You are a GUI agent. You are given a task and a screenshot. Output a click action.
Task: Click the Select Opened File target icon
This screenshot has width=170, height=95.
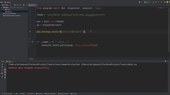(x=15, y=5)
